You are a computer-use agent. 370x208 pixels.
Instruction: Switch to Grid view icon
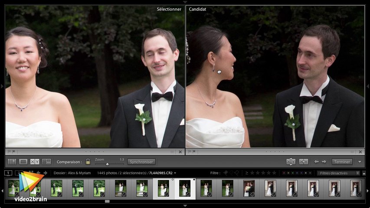(x=12, y=162)
